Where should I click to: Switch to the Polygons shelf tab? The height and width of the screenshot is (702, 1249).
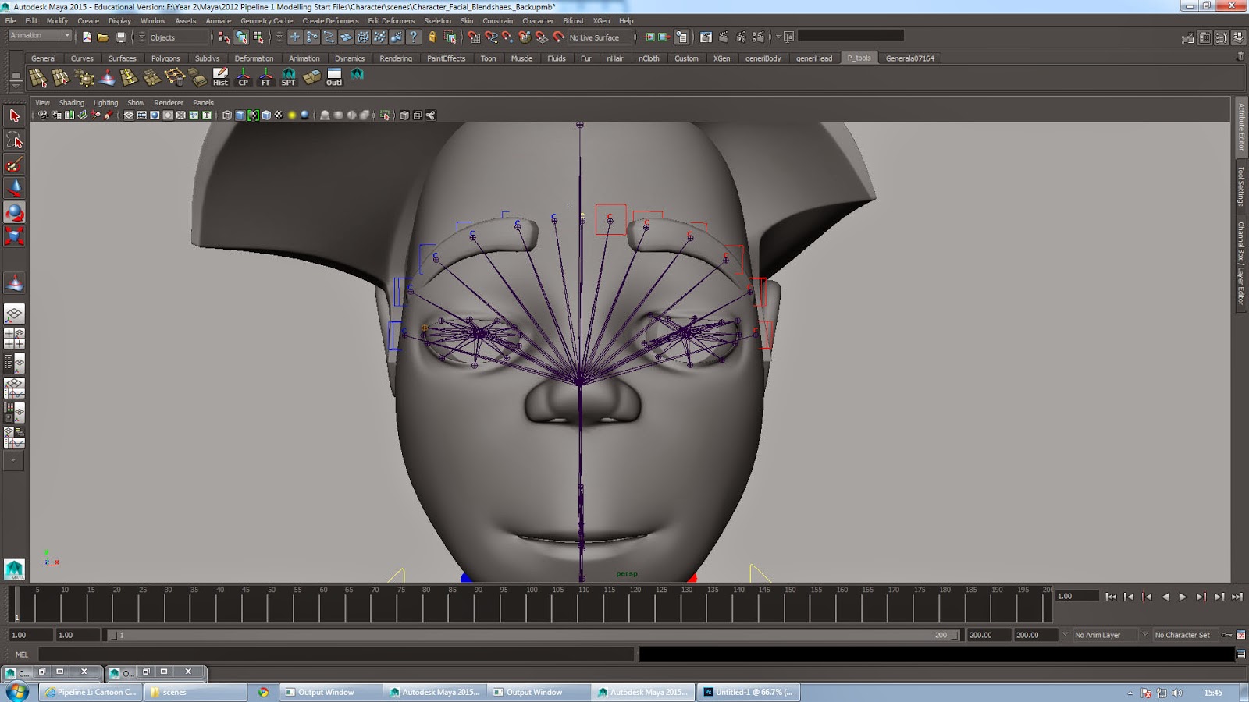coord(165,58)
